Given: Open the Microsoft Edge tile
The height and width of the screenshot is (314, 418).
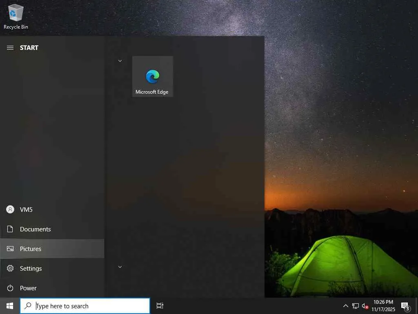Looking at the screenshot, I should [x=153, y=76].
